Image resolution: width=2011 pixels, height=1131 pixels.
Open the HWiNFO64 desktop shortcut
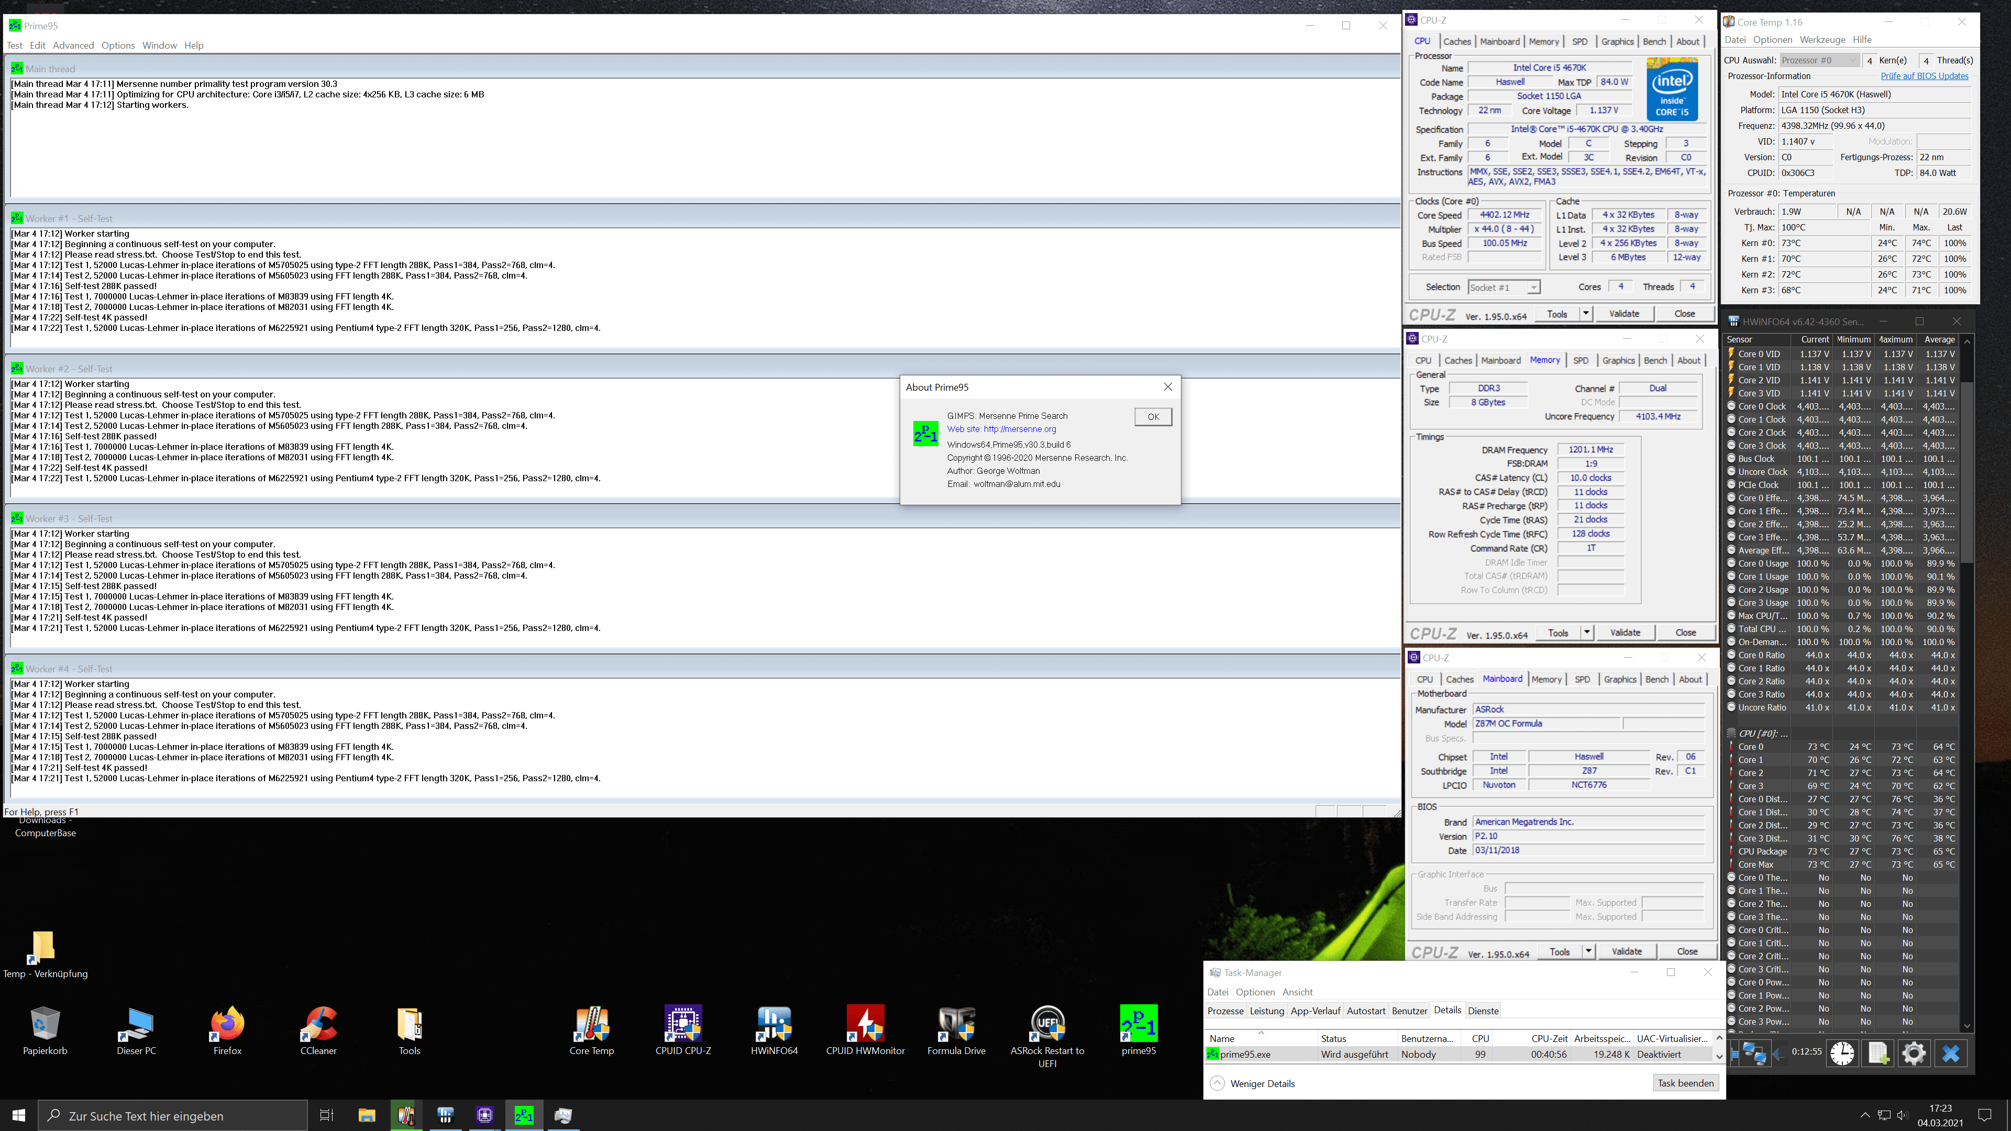tap(775, 1031)
